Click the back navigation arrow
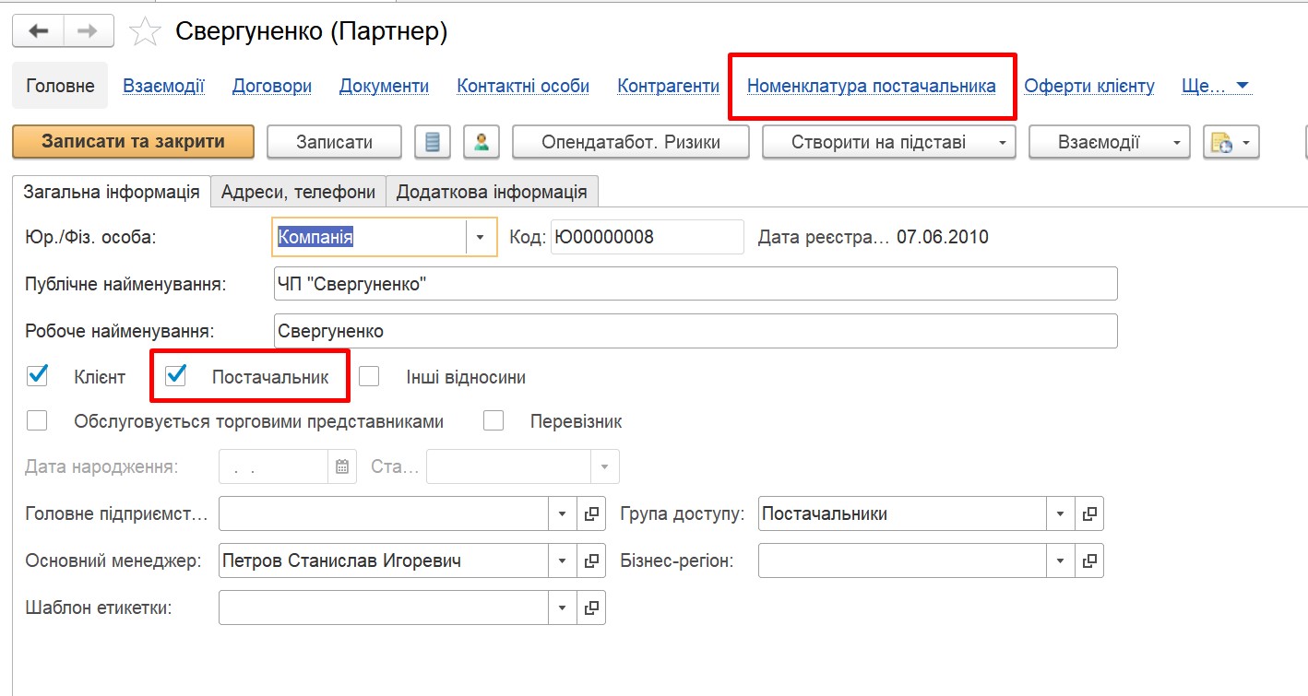Image resolution: width=1308 pixels, height=696 pixels. [x=38, y=31]
